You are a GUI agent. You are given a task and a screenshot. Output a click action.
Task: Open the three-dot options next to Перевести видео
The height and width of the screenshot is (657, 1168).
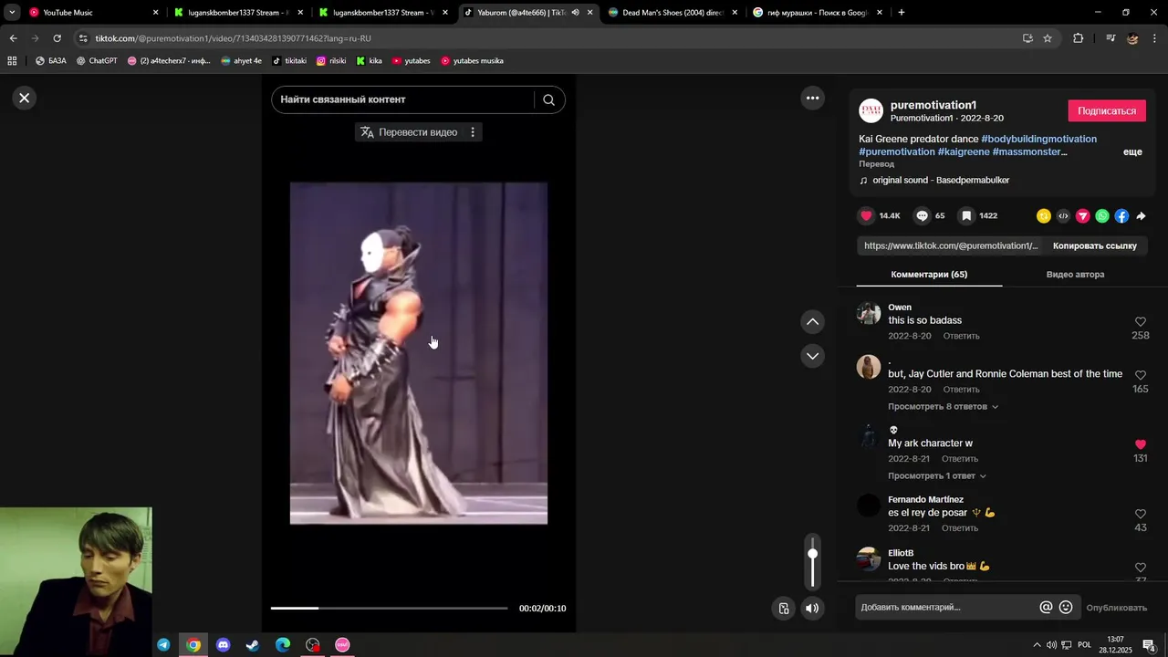click(473, 132)
